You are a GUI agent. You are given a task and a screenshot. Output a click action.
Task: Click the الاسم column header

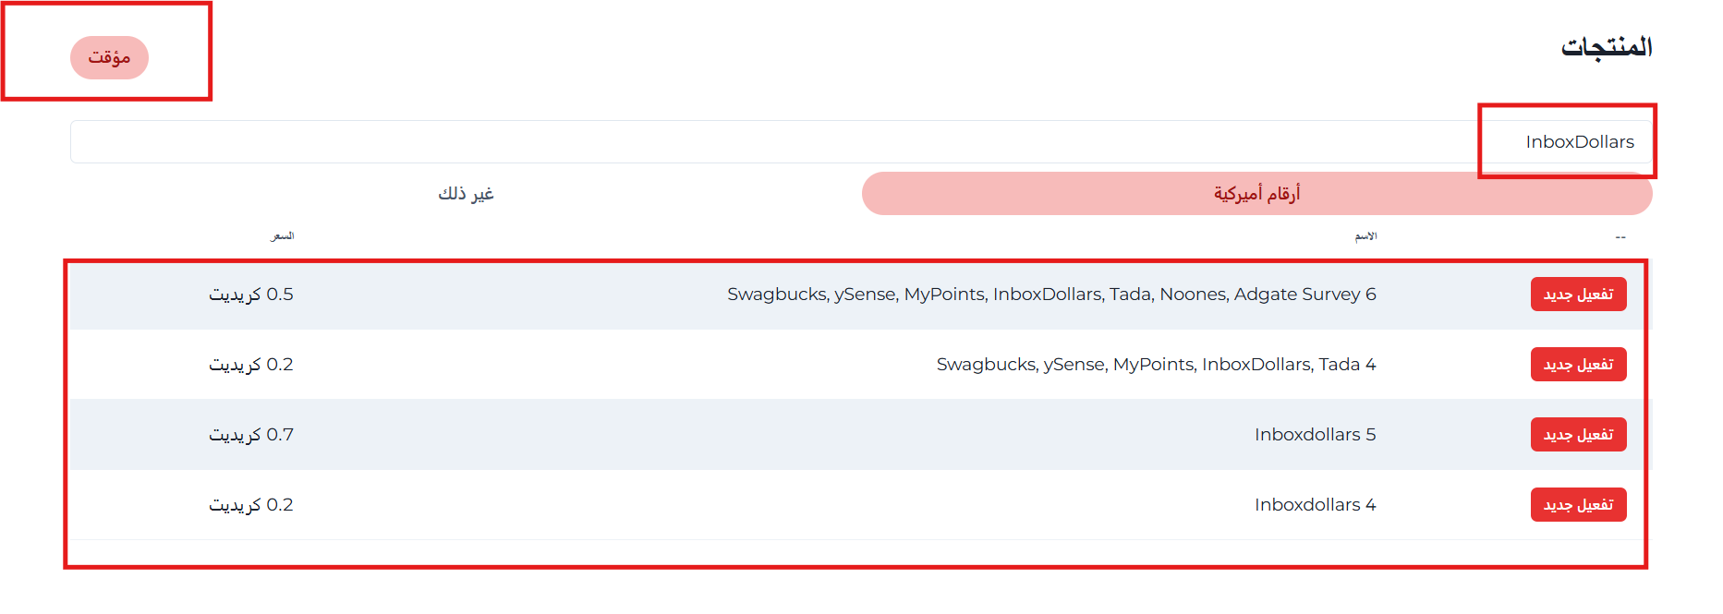click(1365, 236)
